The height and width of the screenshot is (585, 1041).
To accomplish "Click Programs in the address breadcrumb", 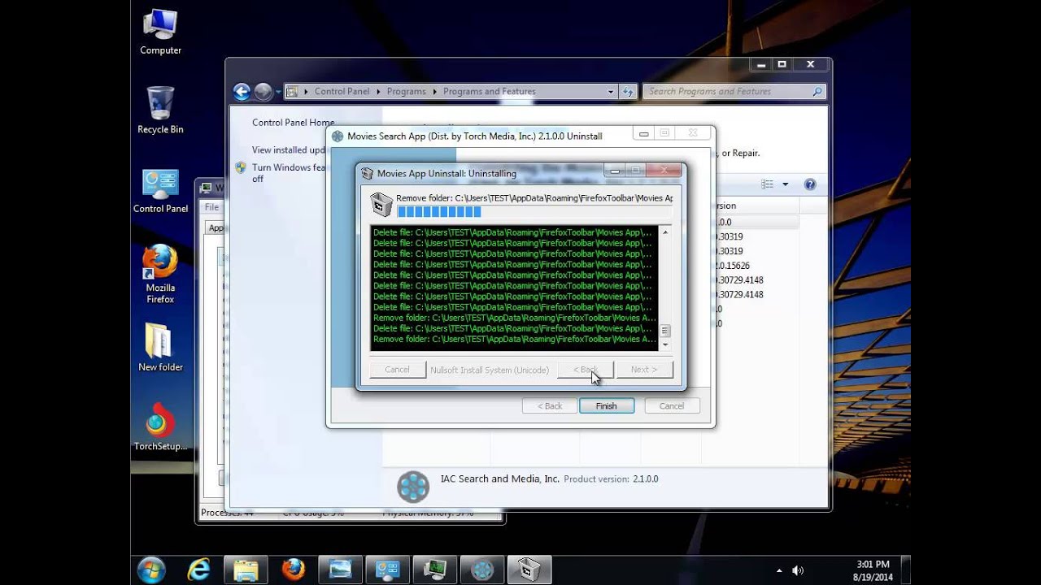I will pos(406,92).
